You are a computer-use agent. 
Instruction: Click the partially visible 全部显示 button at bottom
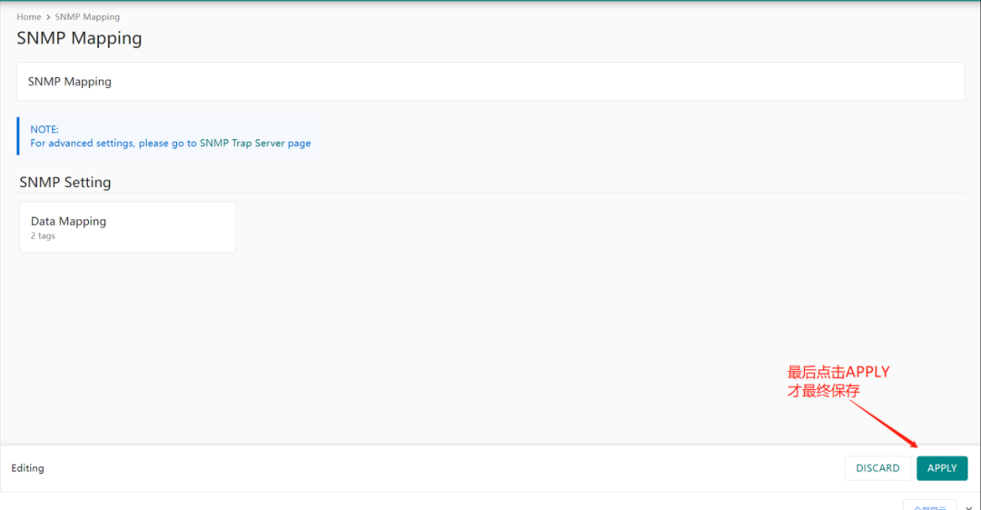929,505
